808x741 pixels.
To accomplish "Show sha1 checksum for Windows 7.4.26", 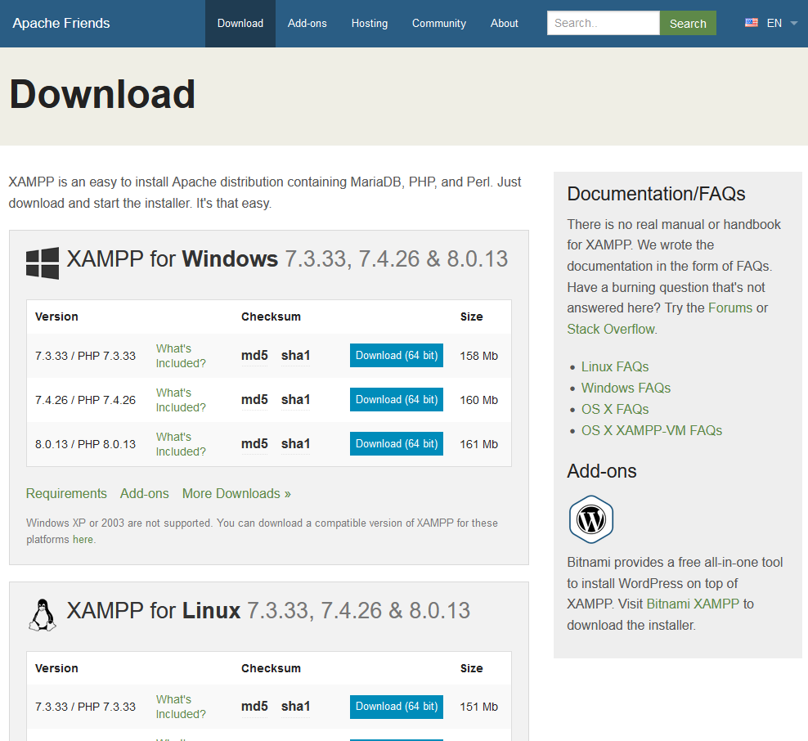I will tap(295, 400).
